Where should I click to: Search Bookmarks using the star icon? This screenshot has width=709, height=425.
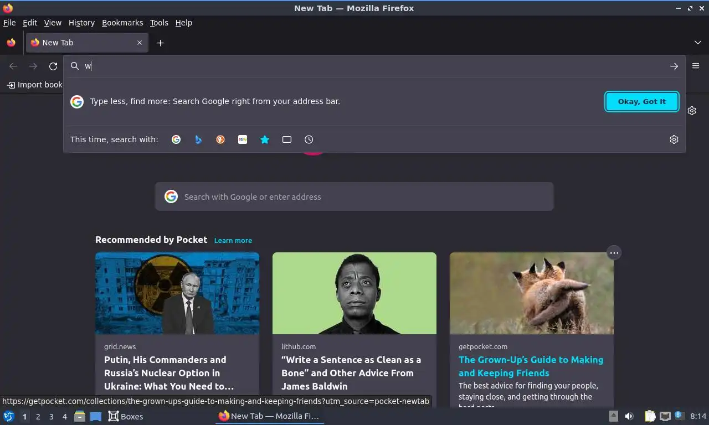point(265,139)
